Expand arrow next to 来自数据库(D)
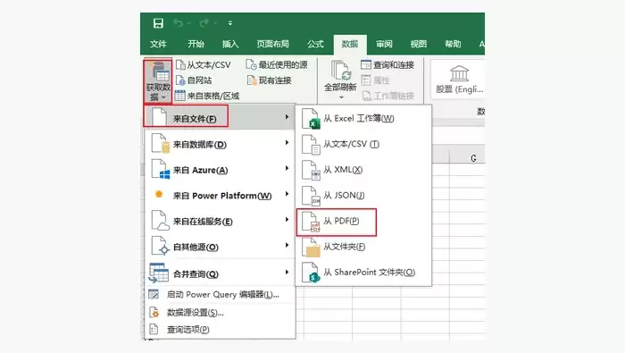Image resolution: width=625 pixels, height=353 pixels. pyautogui.click(x=287, y=143)
